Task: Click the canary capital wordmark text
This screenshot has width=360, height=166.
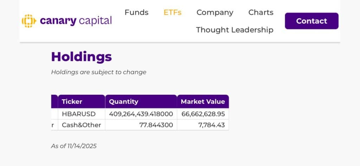Action: pyautogui.click(x=76, y=21)
